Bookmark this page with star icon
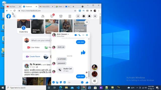The width and height of the screenshot is (161, 90). point(75,10)
